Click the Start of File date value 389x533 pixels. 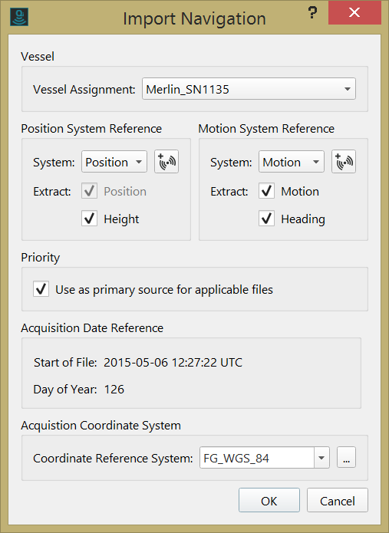[173, 362]
